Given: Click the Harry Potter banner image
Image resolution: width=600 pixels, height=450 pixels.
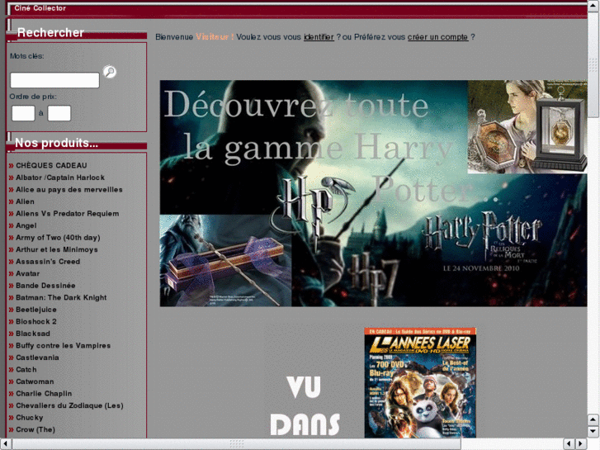Looking at the screenshot, I should tap(374, 193).
